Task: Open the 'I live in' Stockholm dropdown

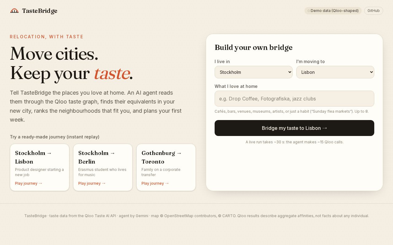Action: 254,72
